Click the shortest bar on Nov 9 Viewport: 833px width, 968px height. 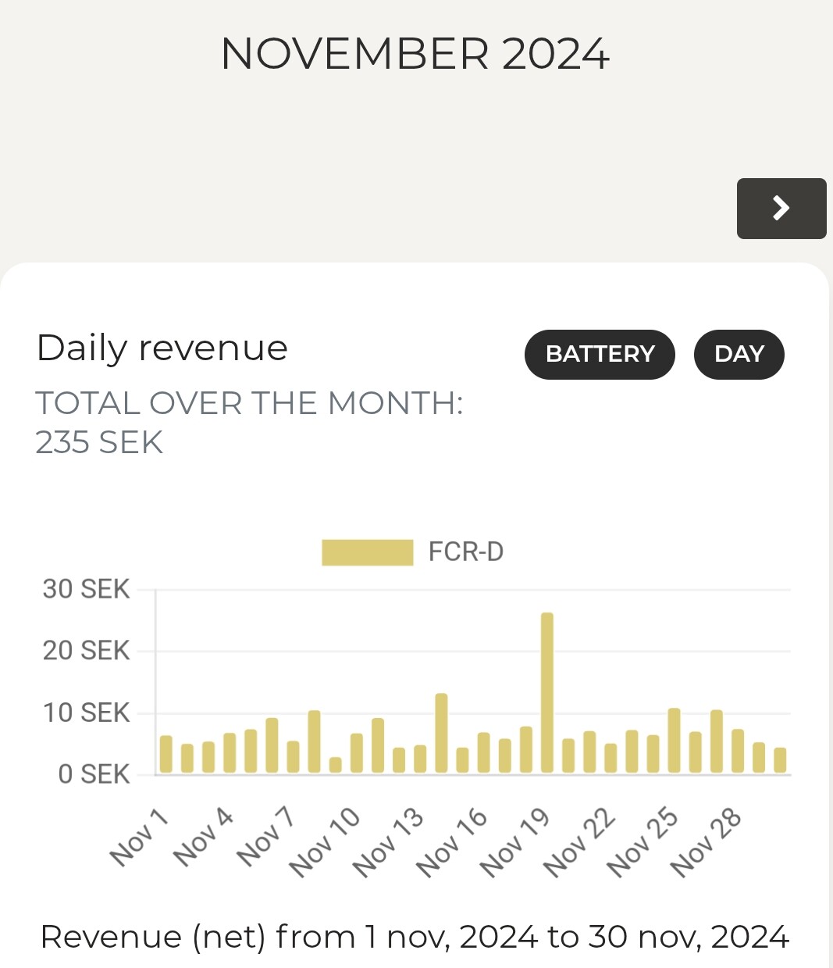335,765
